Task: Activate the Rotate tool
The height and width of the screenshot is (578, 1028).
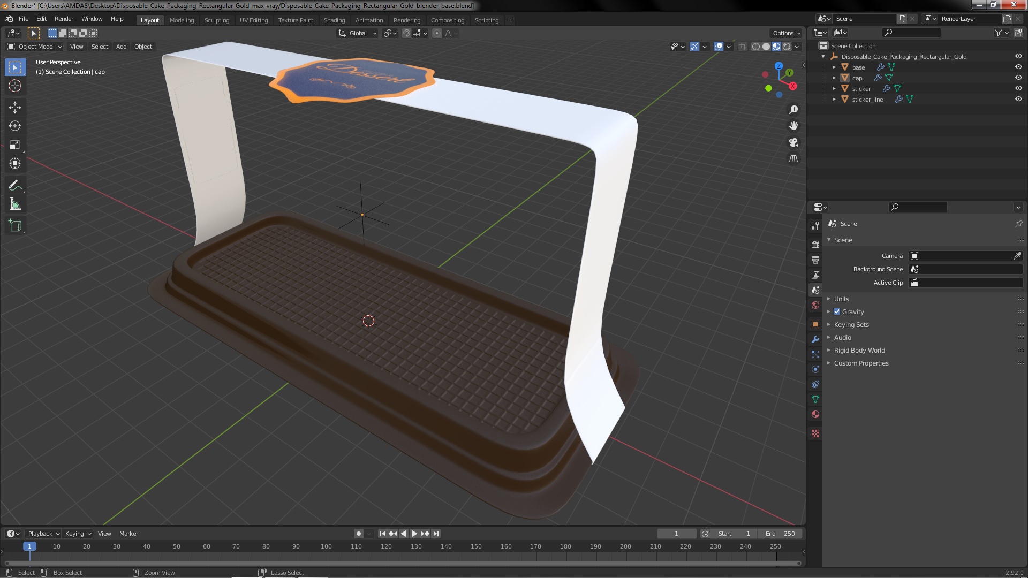Action: click(x=15, y=126)
